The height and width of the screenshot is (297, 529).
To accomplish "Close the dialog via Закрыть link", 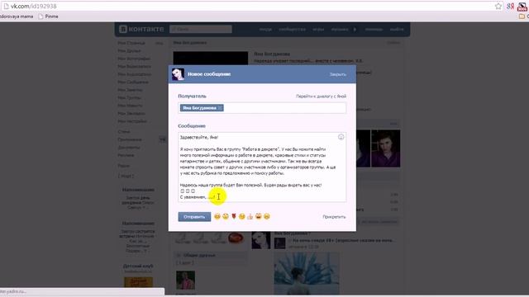I will point(337,74).
